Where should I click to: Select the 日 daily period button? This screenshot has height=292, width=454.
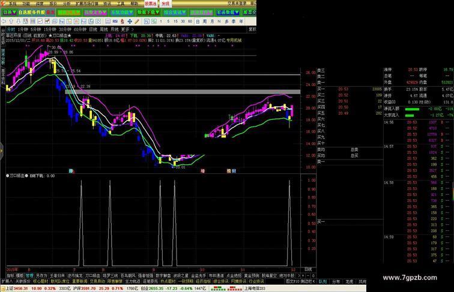coord(198,22)
